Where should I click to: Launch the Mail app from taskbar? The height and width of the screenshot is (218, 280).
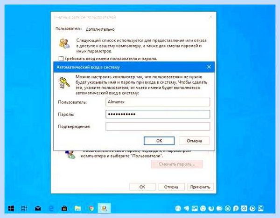pyautogui.click(x=38, y=208)
